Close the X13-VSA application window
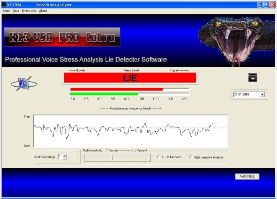277x199 pixels. [x=272, y=5]
